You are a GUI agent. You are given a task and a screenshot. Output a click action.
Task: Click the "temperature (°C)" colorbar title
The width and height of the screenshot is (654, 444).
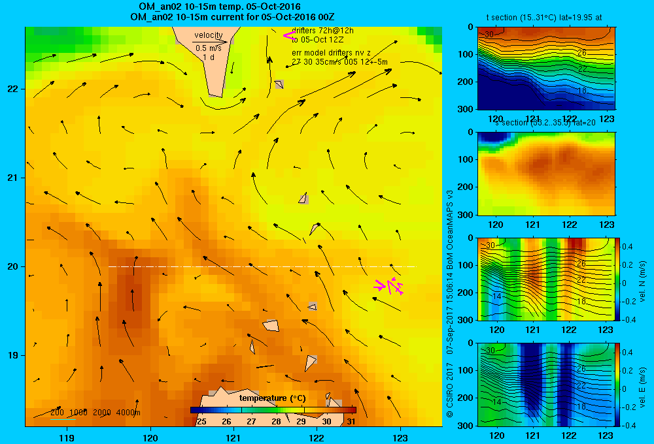pos(272,398)
